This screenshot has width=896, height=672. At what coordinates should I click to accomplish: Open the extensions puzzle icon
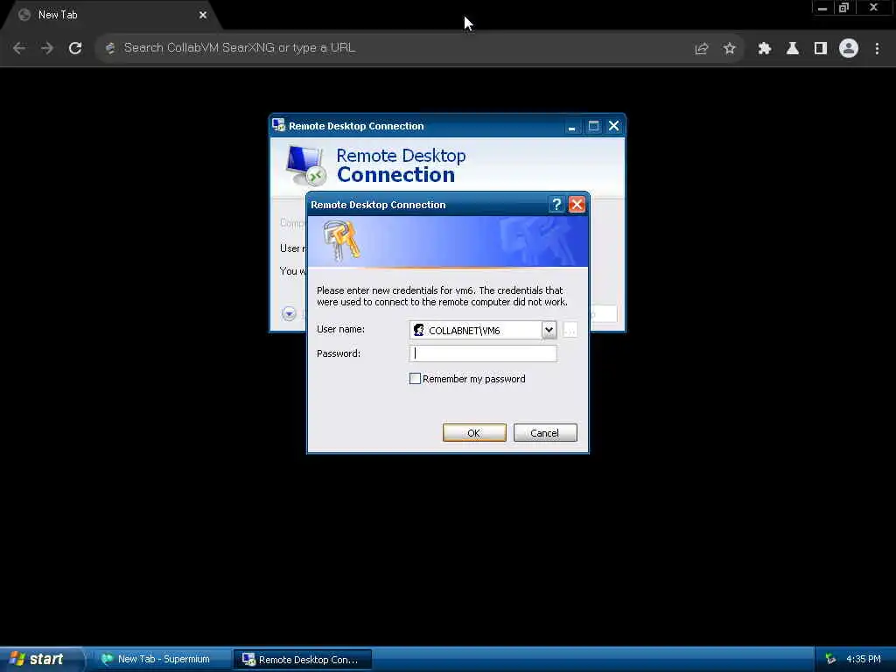pyautogui.click(x=764, y=49)
